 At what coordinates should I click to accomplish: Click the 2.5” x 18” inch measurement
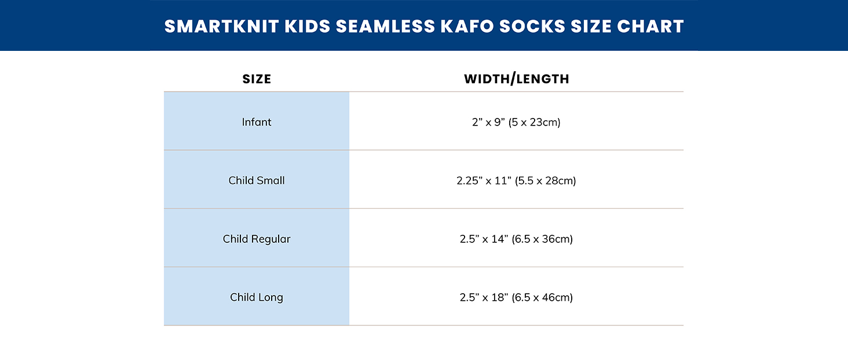(484, 297)
